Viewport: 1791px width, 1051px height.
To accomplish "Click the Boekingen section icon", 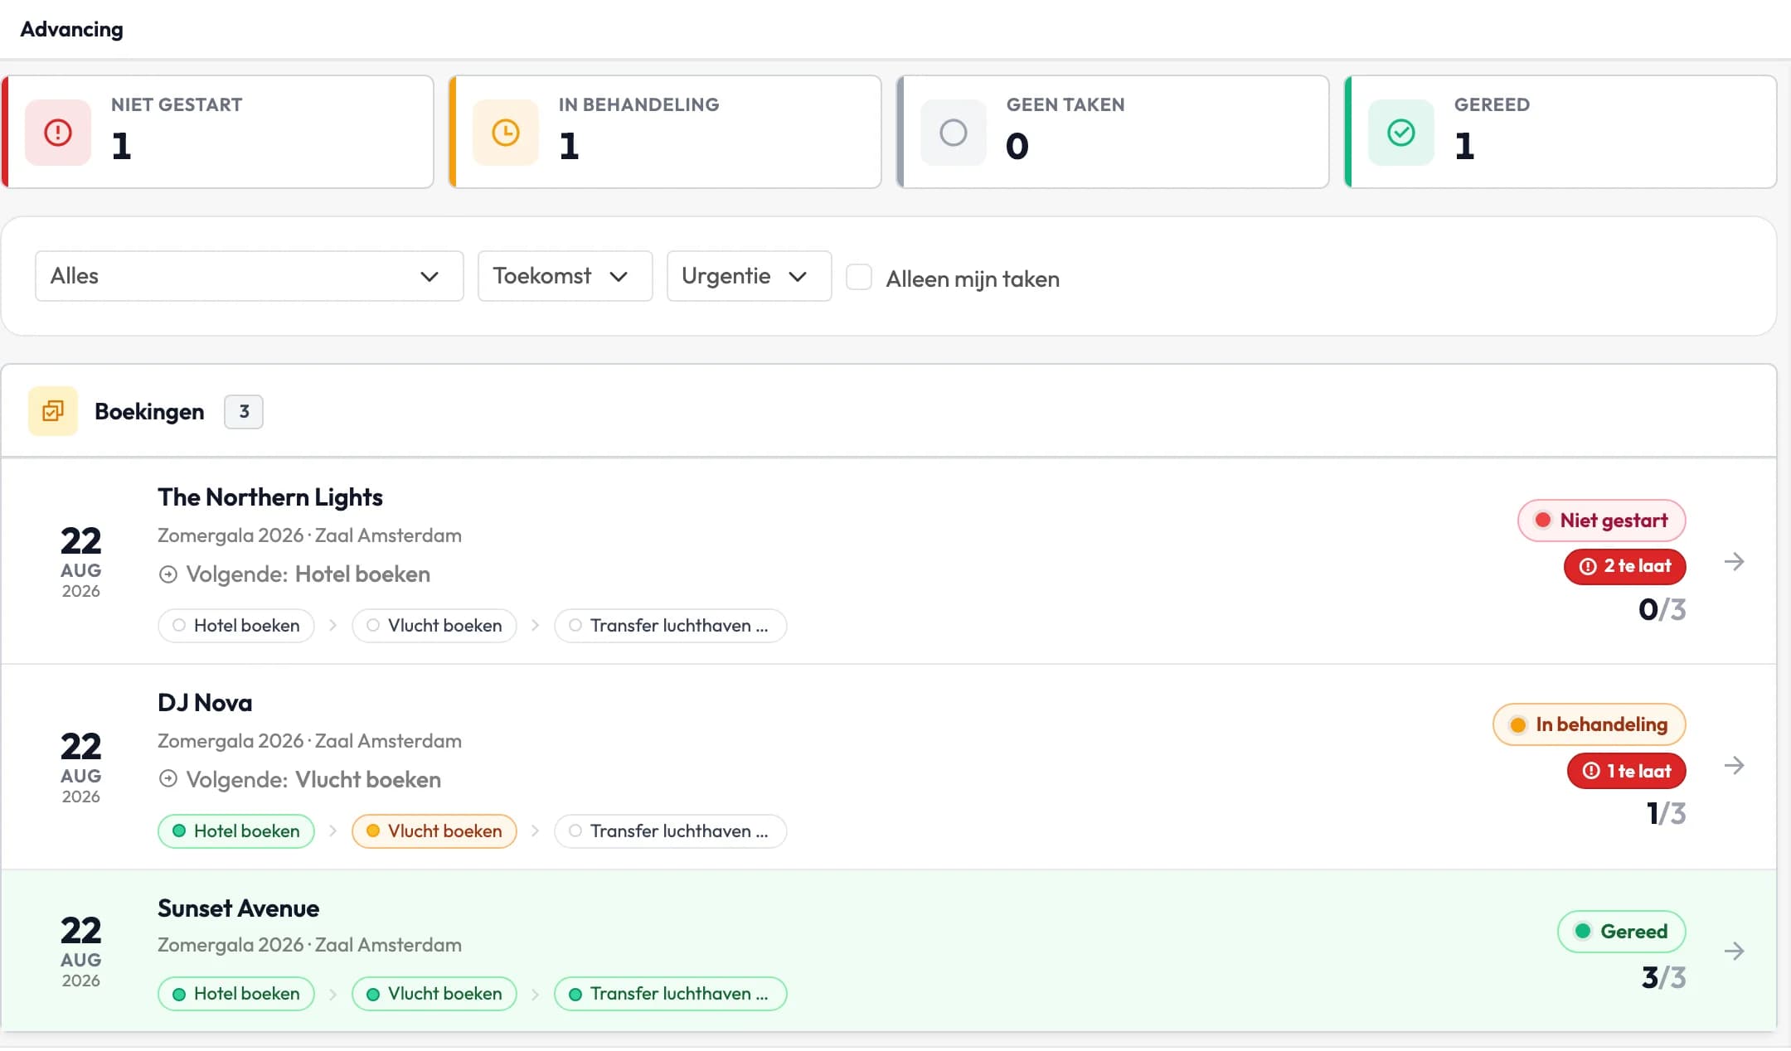I will [x=53, y=411].
